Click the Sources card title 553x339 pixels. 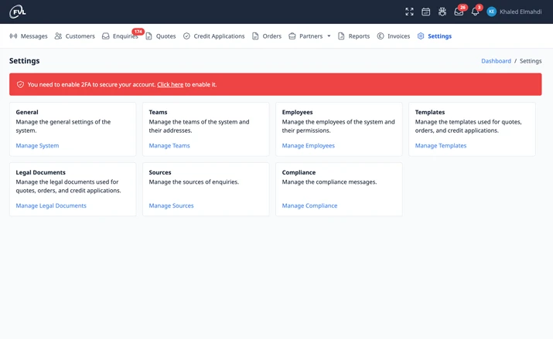pos(160,172)
